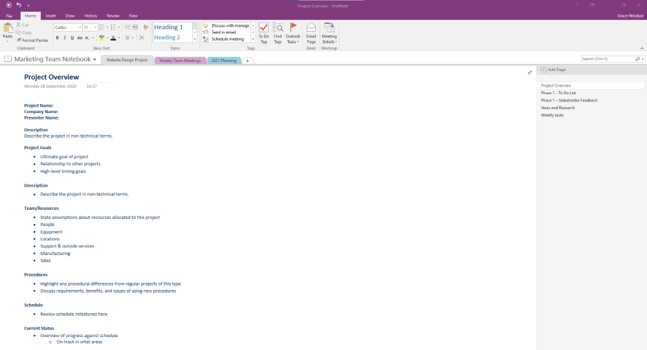This screenshot has width=647, height=350.
Task: Open the Weekly Team Meetings section tab
Action: pos(180,60)
